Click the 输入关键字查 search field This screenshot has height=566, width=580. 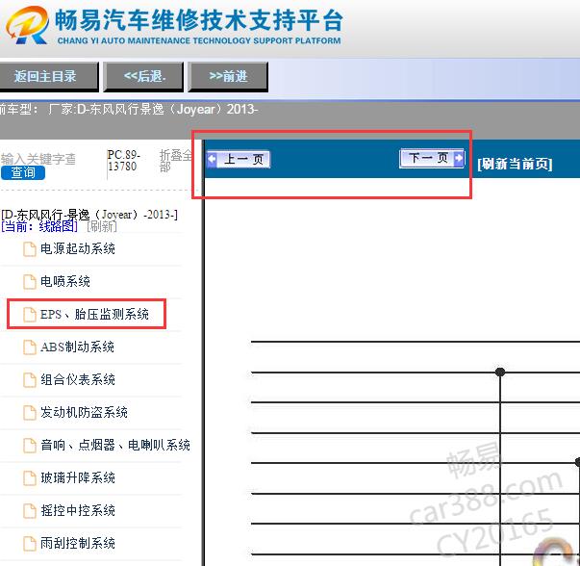(38, 159)
